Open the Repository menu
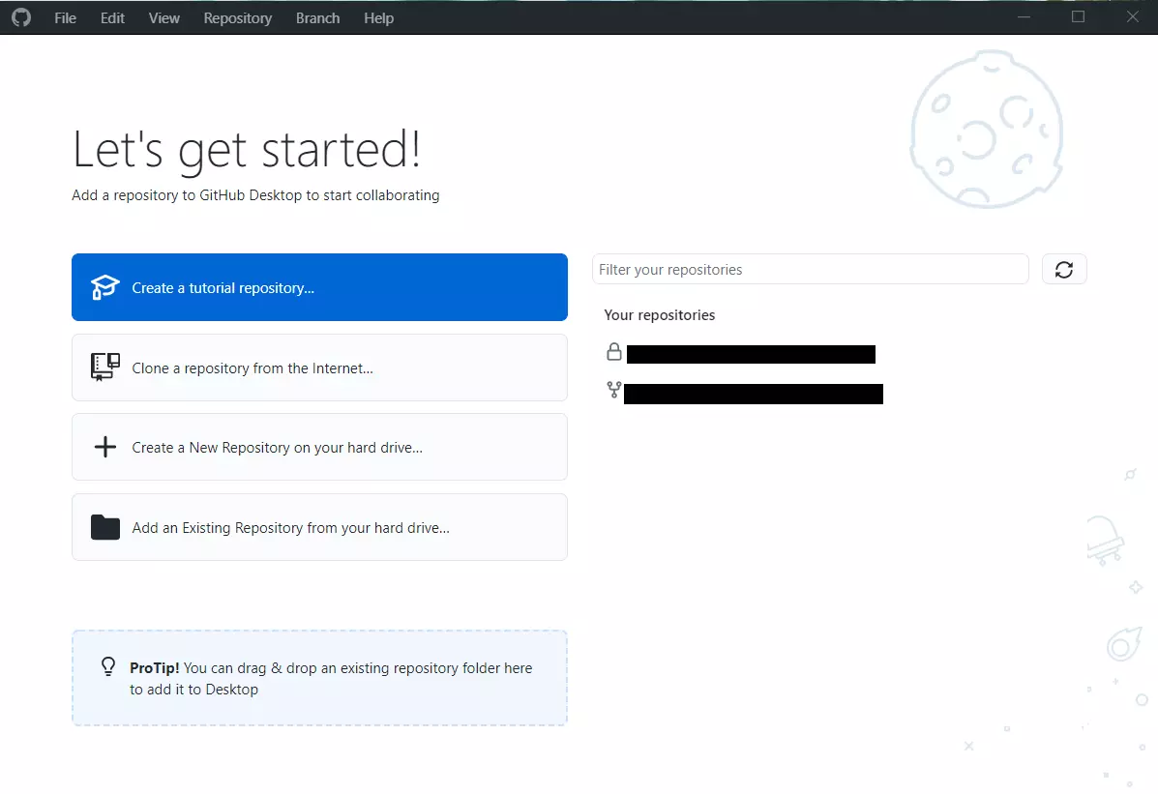This screenshot has width=1158, height=794. pyautogui.click(x=238, y=17)
